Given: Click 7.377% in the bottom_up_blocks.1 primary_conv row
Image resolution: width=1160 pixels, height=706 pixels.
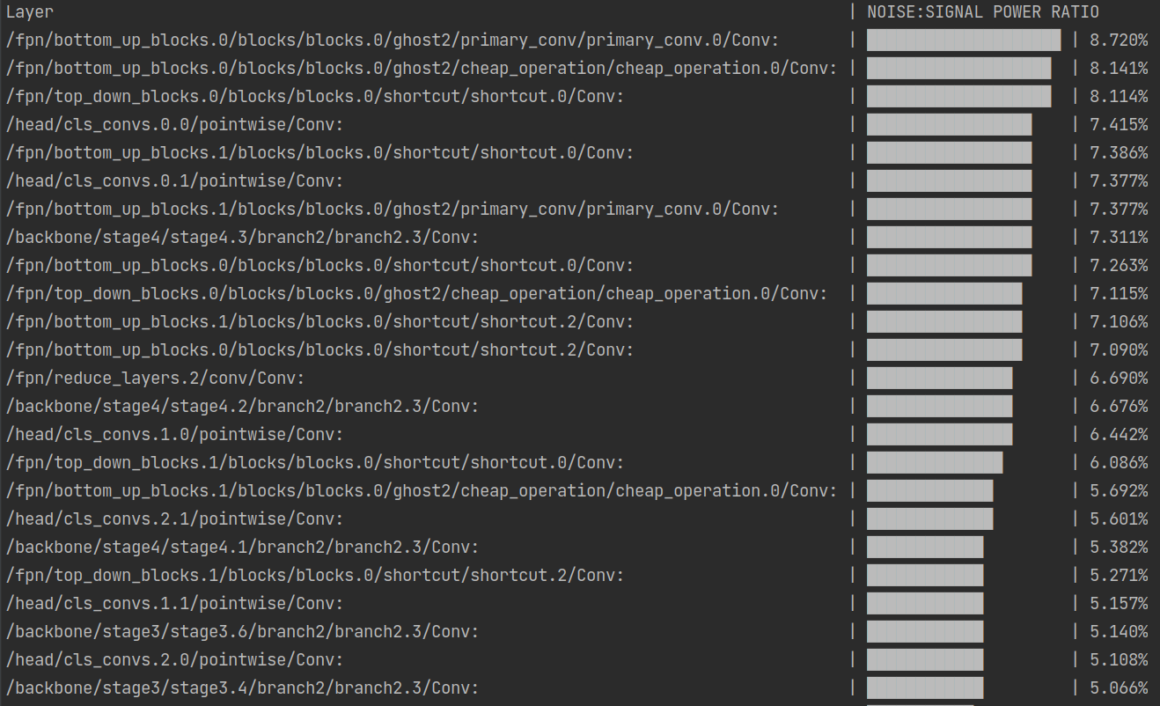Looking at the screenshot, I should pos(1119,210).
